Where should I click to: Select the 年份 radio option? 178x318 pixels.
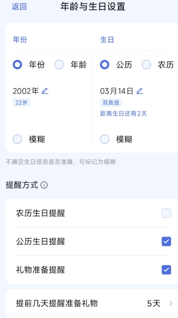17,65
